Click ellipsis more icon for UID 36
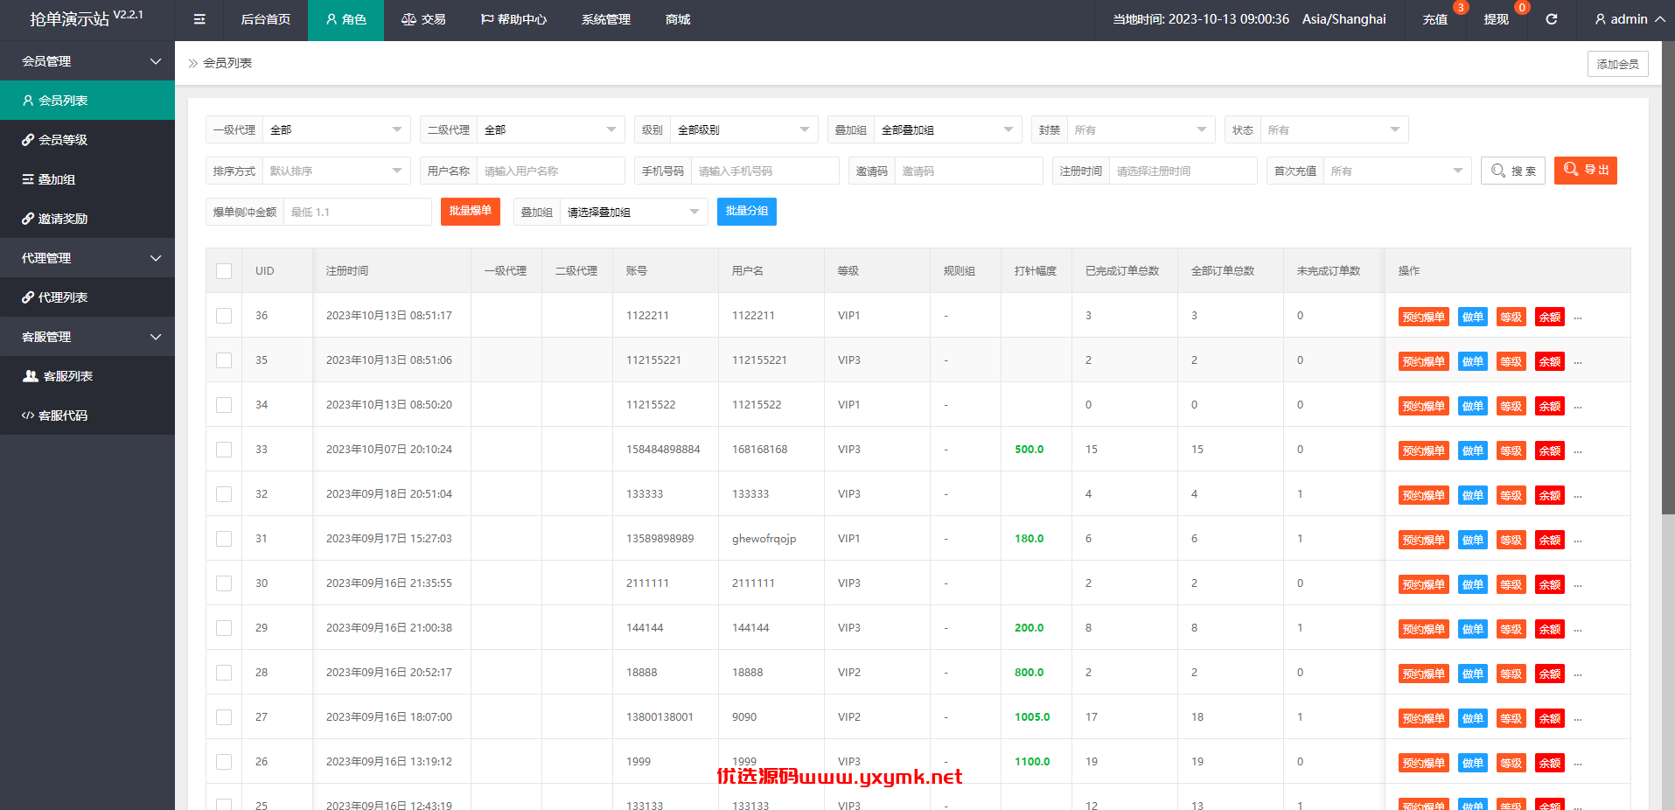The width and height of the screenshot is (1675, 810). (1578, 317)
